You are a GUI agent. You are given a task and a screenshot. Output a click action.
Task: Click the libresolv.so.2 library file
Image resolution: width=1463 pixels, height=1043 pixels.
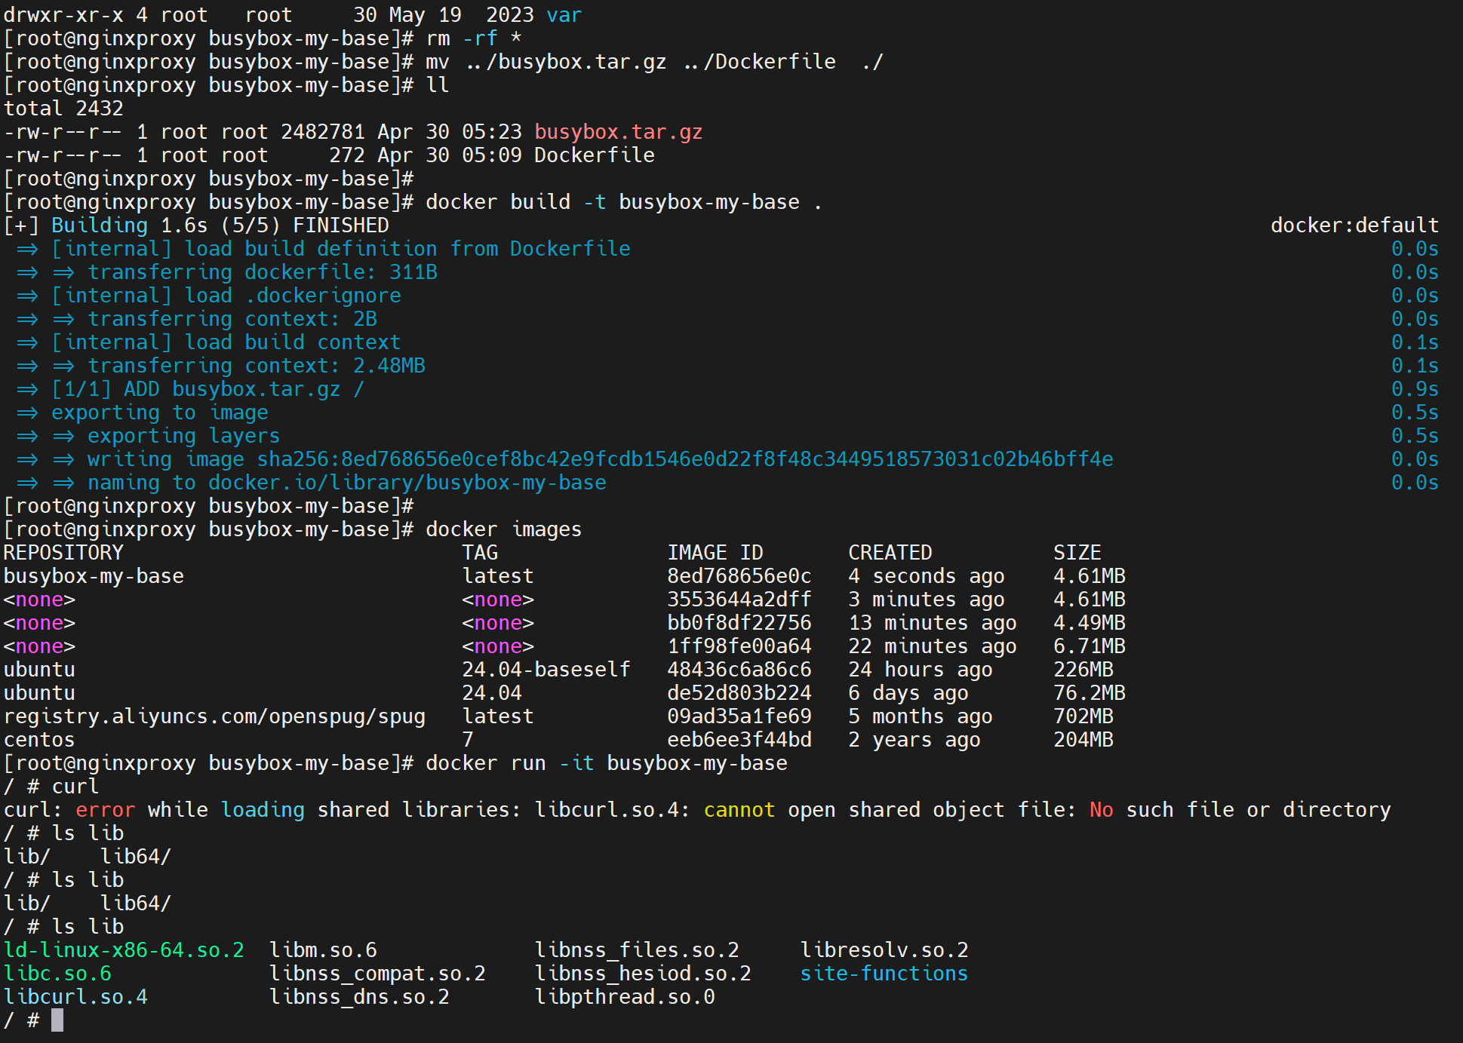click(x=884, y=950)
